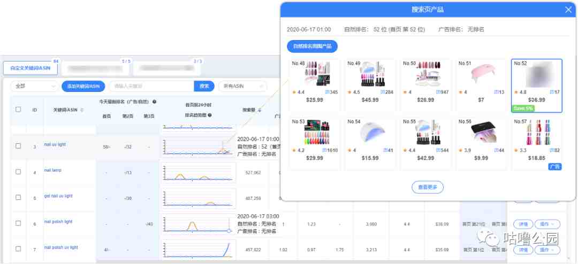Click the value 3,080 in table
The width and height of the screenshot is (578, 264).
371,224
